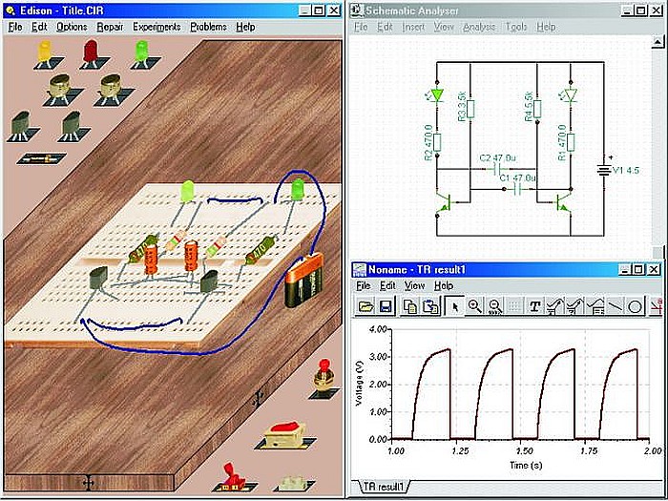The height and width of the screenshot is (501, 668).
Task: Open the Problems menu
Action: 208,27
